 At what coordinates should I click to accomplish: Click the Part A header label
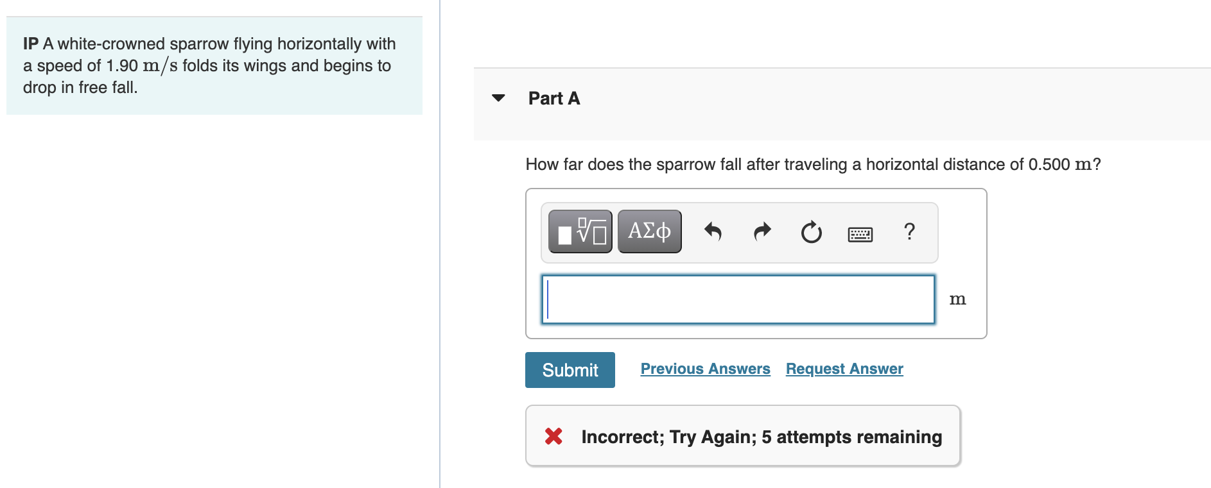pyautogui.click(x=553, y=98)
